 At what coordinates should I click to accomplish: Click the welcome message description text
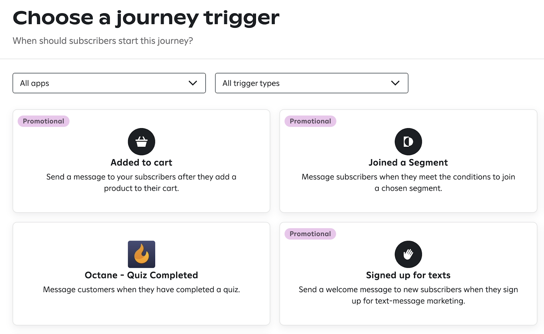pos(408,295)
